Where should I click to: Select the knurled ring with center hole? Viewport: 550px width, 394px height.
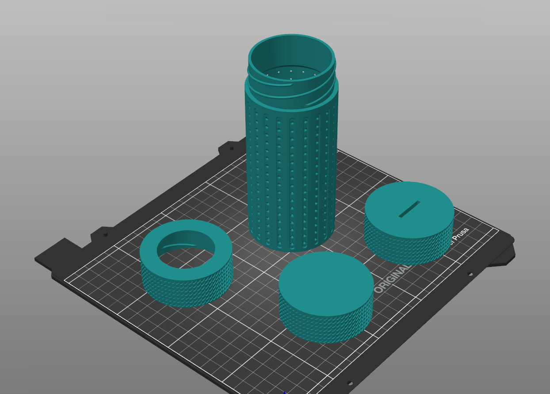[186, 263]
